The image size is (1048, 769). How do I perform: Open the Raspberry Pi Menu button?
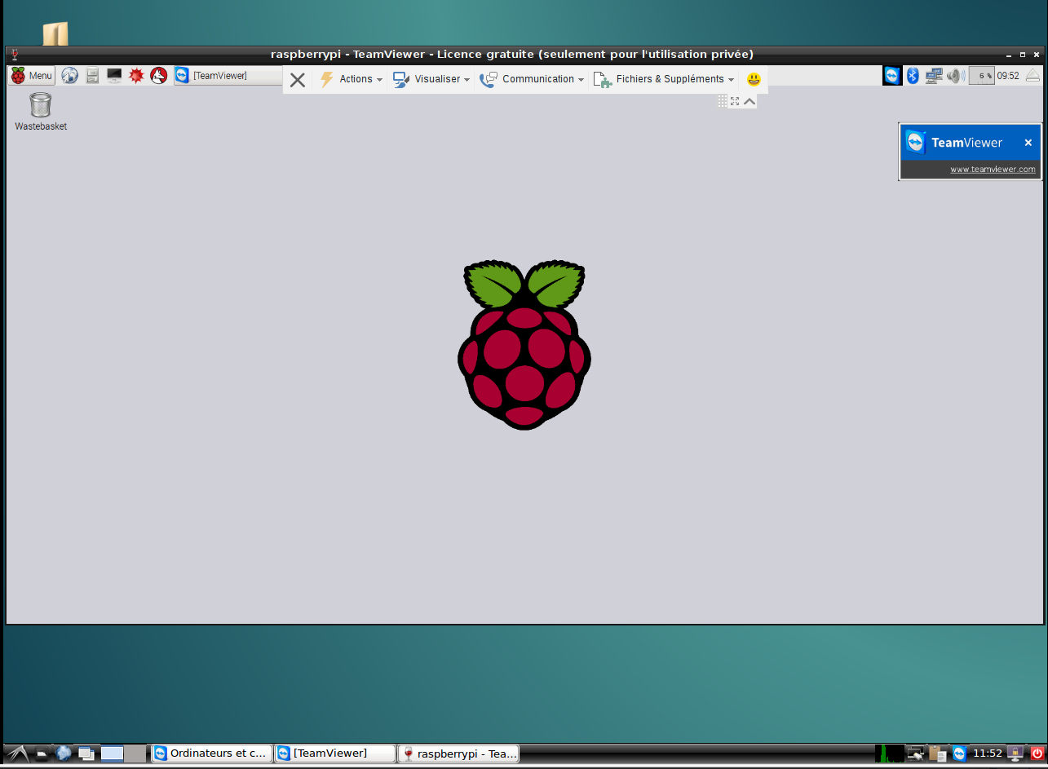pos(32,76)
